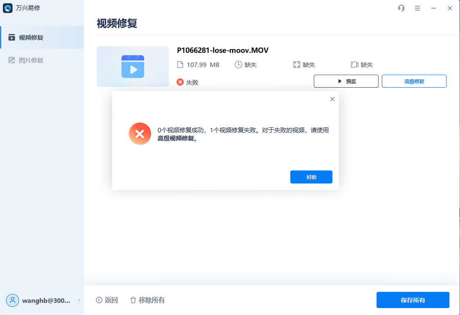The image size is (460, 315).
Task: Close the repair result dialog
Action: (x=332, y=99)
